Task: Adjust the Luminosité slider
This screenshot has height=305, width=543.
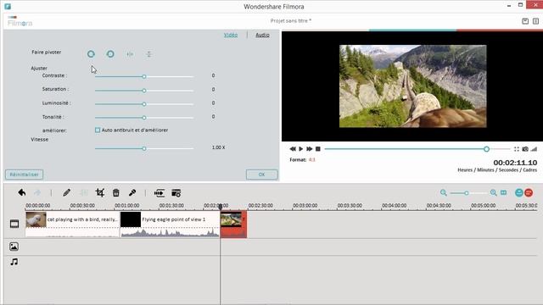Action: 144,103
